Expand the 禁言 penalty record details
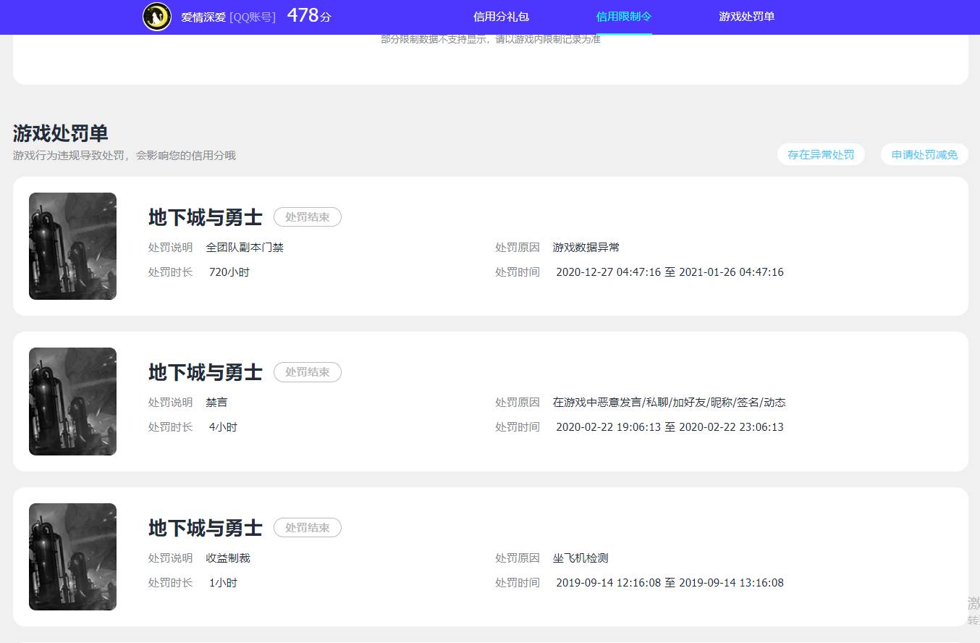 490,401
